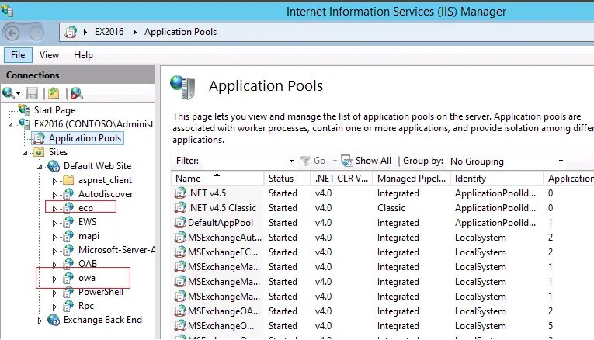Image resolution: width=594 pixels, height=340 pixels.
Task: Click the EWS application icon
Action: 68,222
